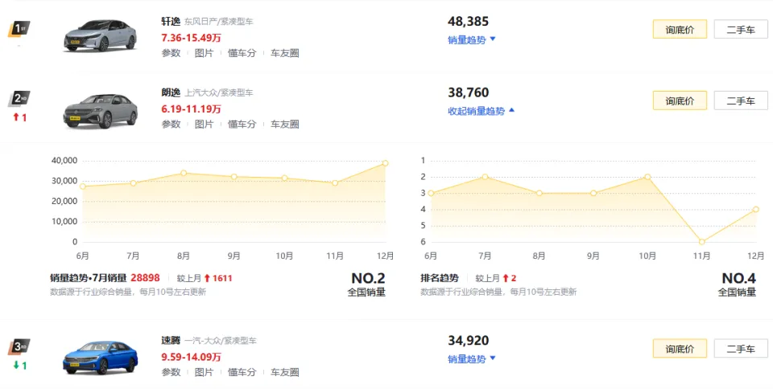The image size is (773, 389).
Task: Select the 7月 point on ranking chart
Action: 485,177
